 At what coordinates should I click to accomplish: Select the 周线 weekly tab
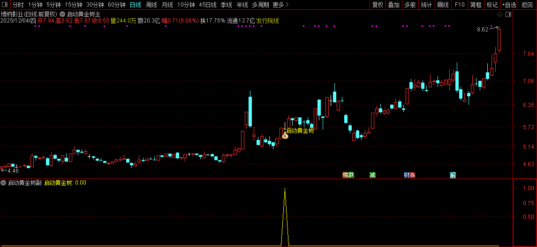pos(151,5)
